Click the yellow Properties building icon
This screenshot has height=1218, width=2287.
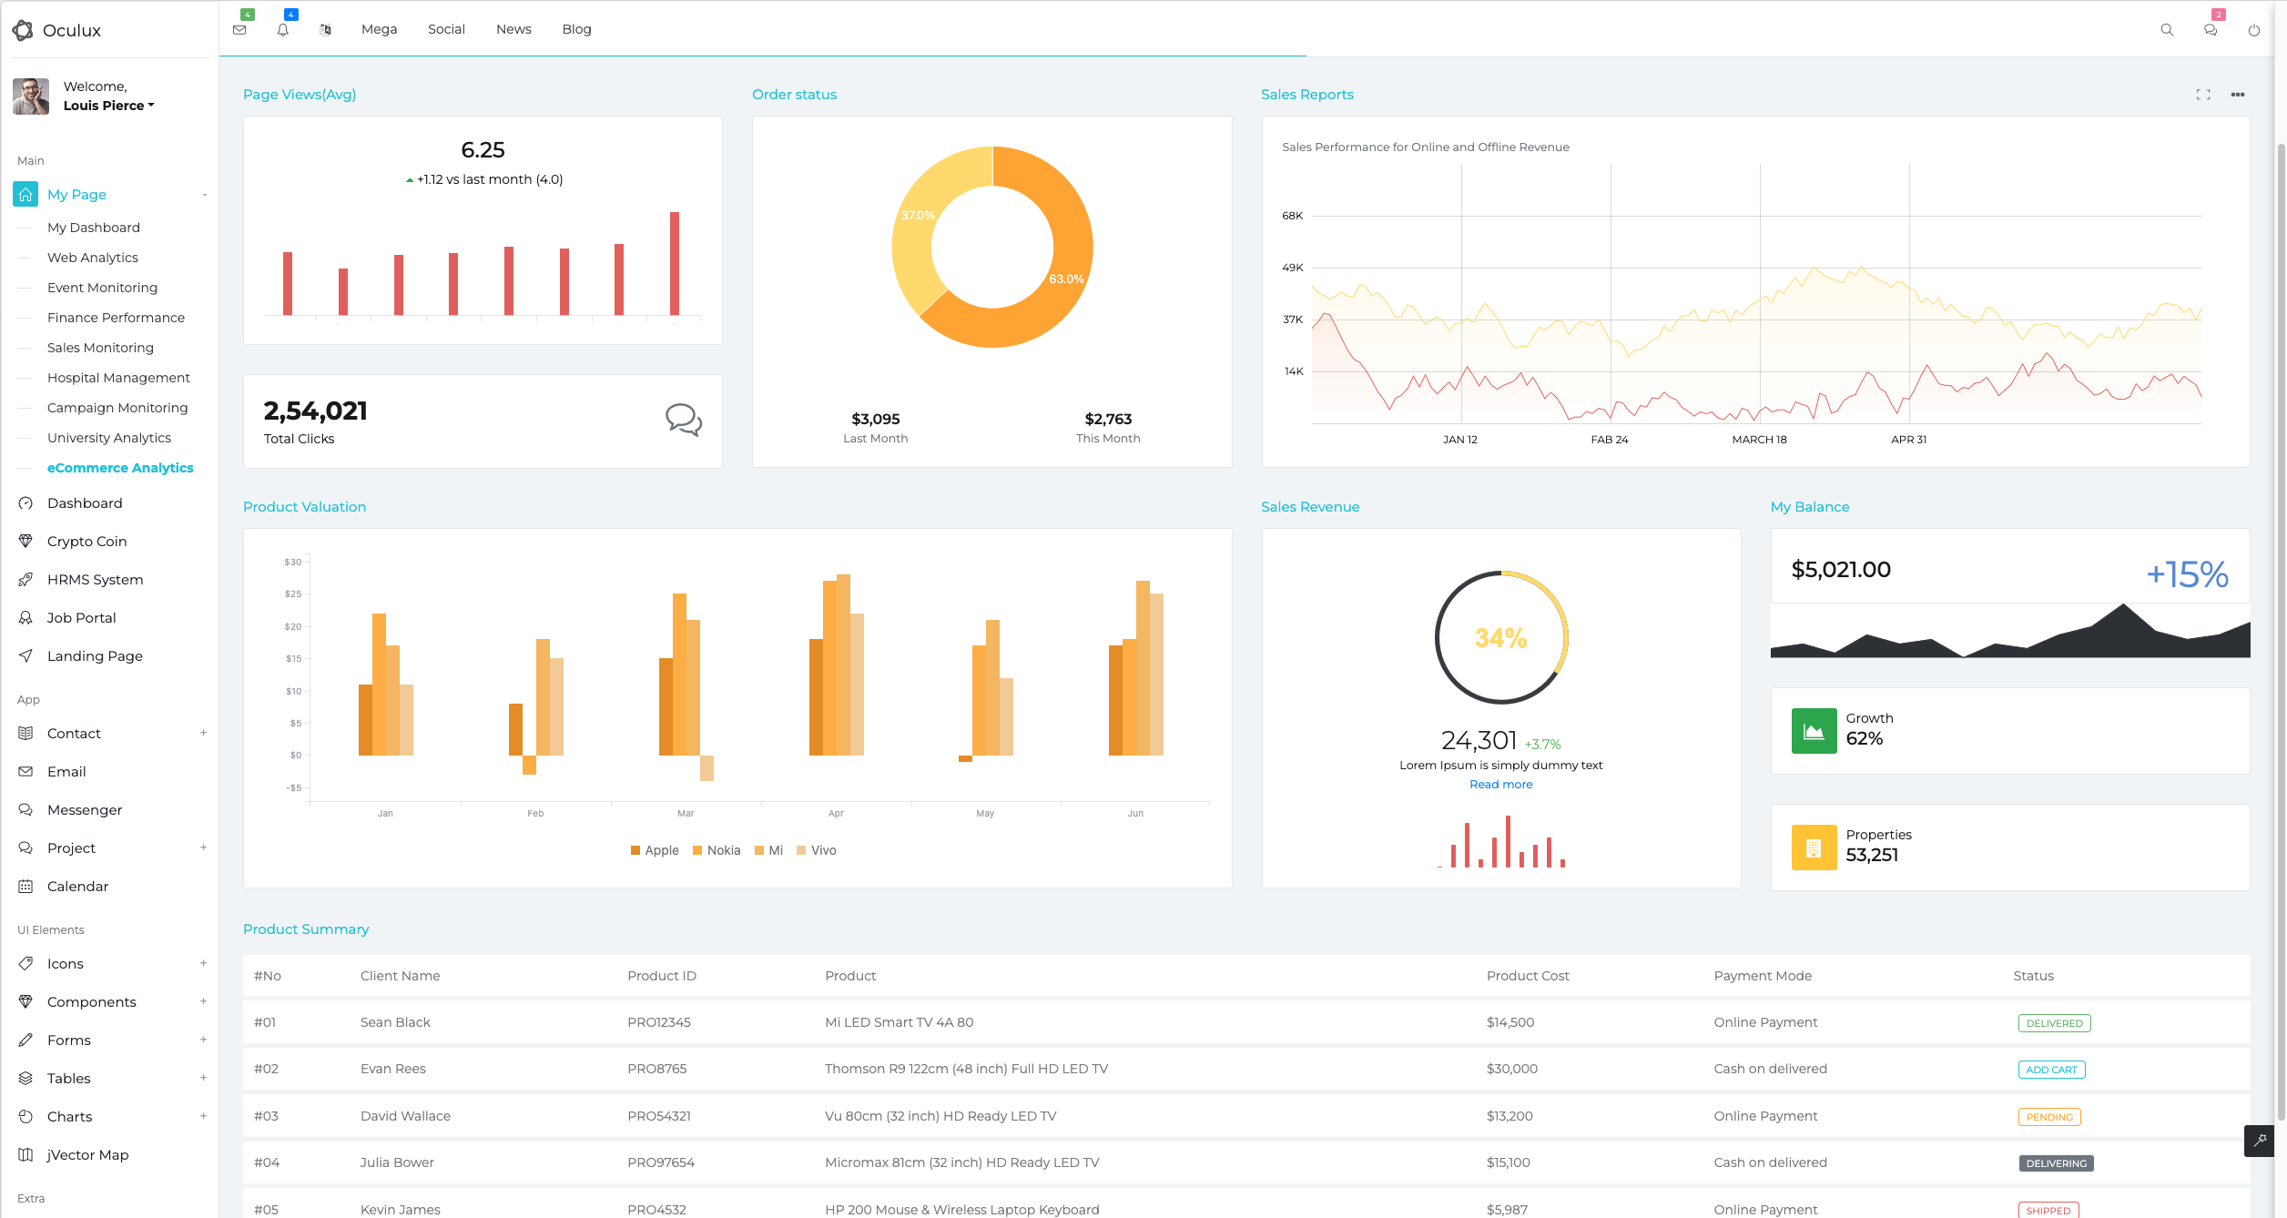coord(1814,848)
